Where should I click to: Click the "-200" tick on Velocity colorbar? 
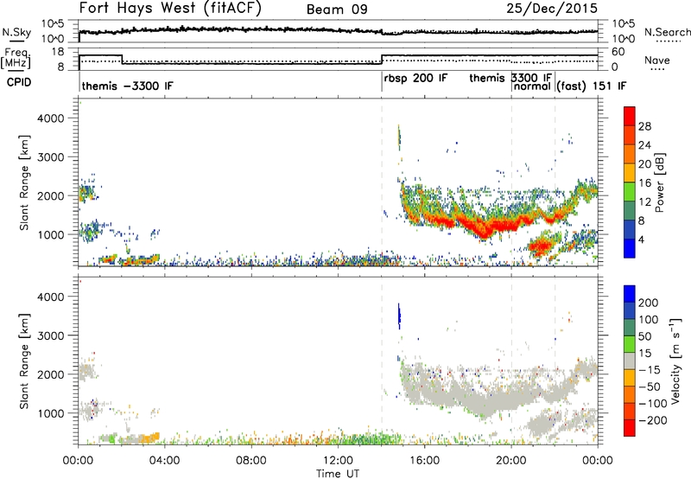653,420
